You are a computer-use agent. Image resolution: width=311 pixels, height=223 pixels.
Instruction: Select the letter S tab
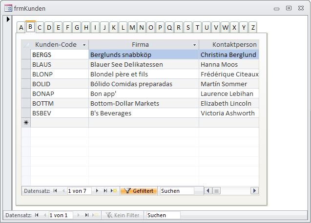coord(188,28)
